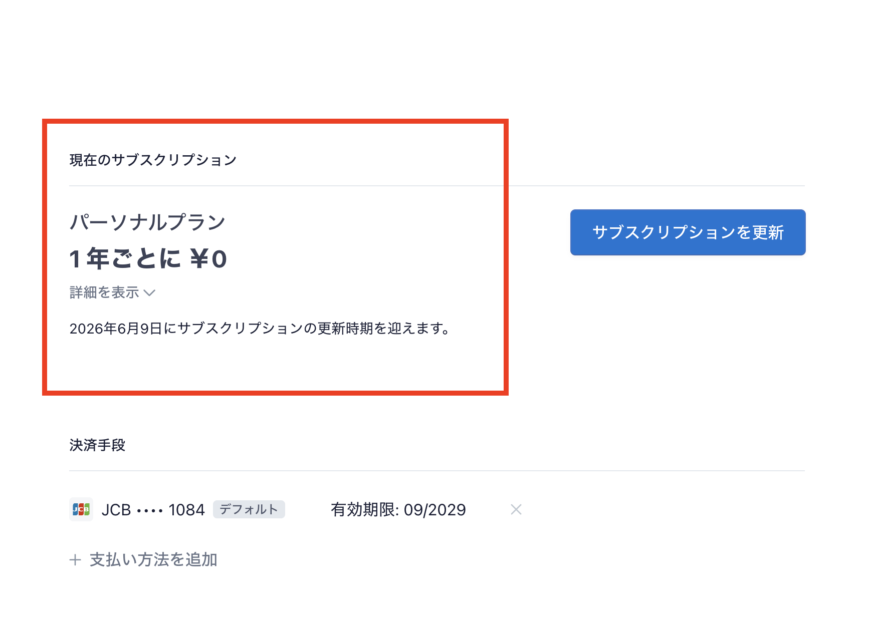The height and width of the screenshot is (624, 871).
Task: Click the card's last digits 1084
Action: (x=186, y=510)
